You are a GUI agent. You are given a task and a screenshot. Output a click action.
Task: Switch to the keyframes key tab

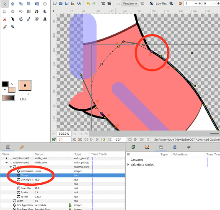click(x=22, y=147)
